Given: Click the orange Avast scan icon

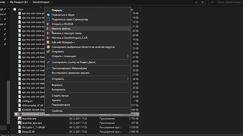Looking at the screenshot, I should 48,47.
